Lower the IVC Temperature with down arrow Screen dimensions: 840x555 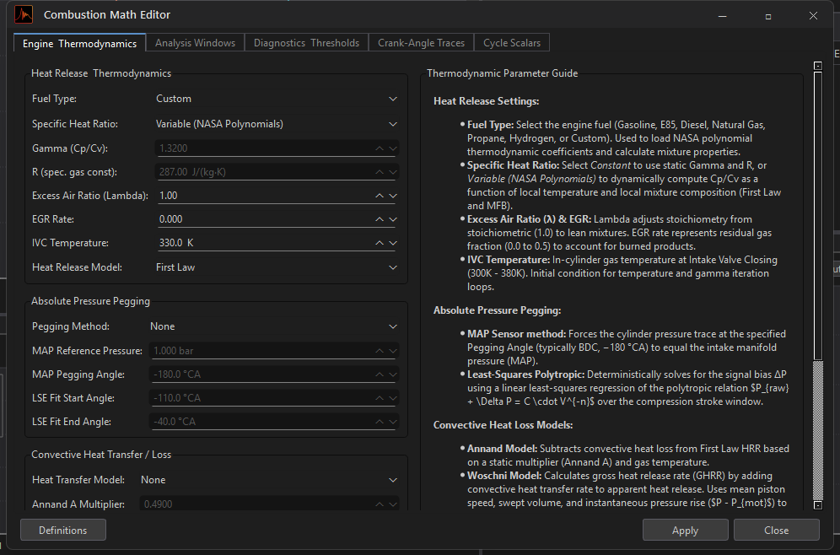click(x=393, y=243)
